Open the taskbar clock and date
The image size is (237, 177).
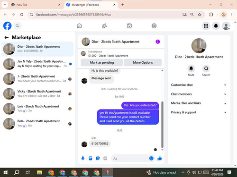tap(217, 172)
